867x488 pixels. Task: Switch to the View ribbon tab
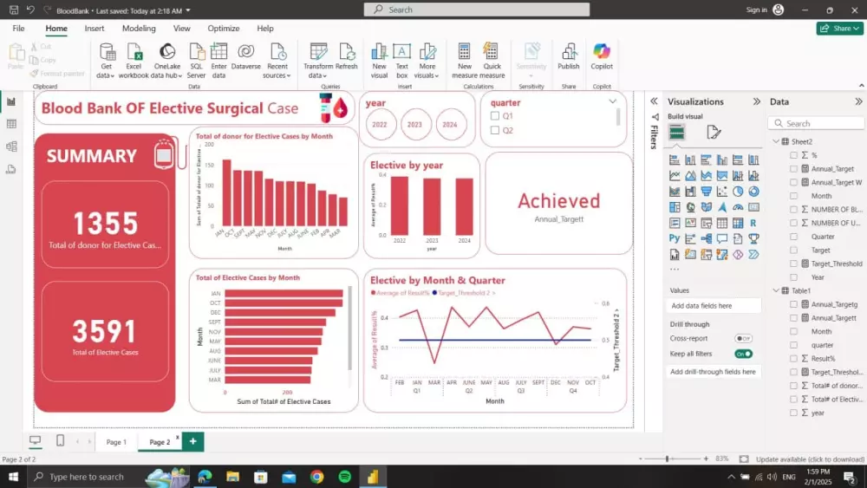181,29
